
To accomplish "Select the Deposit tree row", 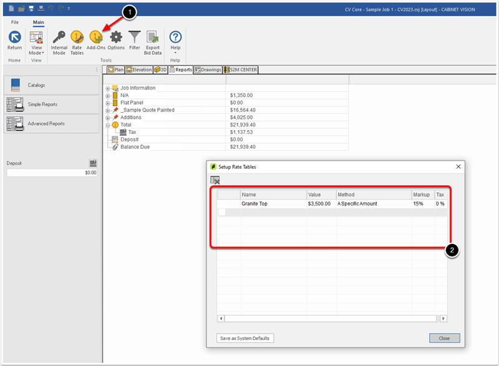I will (x=129, y=139).
